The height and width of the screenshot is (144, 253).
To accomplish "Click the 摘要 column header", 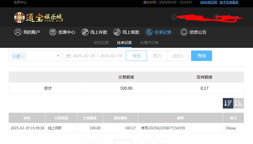I will (x=180, y=118).
